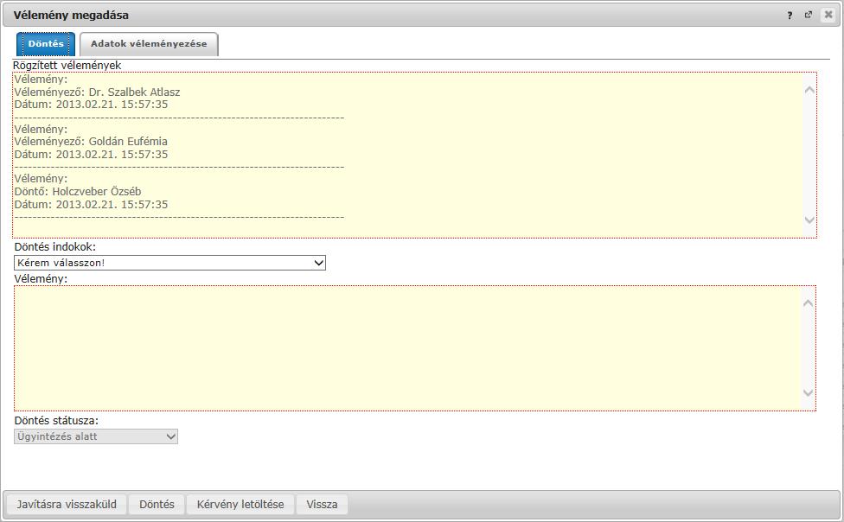Screen dimensions: 844x522
Task: Click the Dátum line under Goldán Eufémia
Action: 91,155
